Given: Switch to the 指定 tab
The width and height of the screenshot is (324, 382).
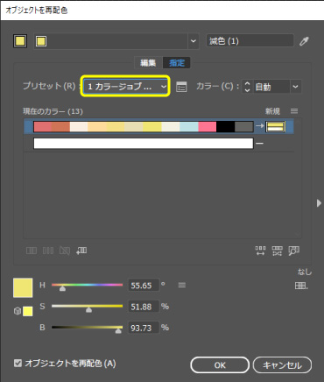Looking at the screenshot, I should (177, 63).
